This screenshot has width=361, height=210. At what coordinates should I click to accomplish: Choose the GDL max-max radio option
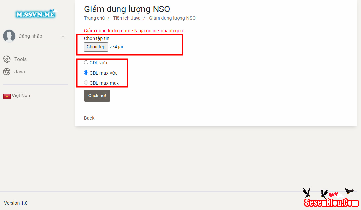86,83
